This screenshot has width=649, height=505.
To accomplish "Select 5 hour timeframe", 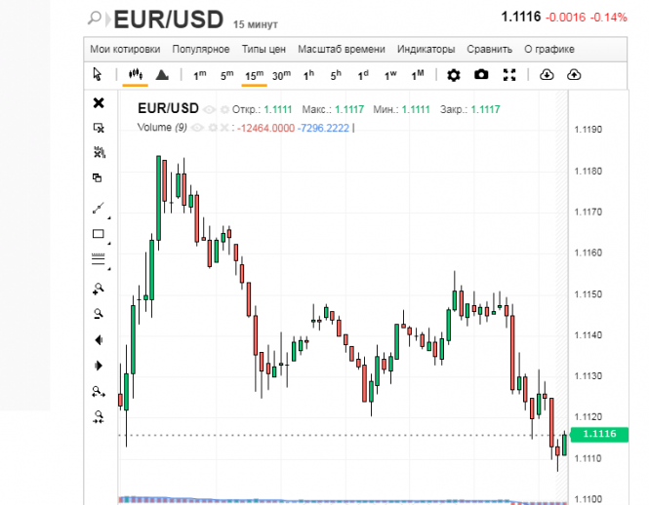I will pos(336,75).
